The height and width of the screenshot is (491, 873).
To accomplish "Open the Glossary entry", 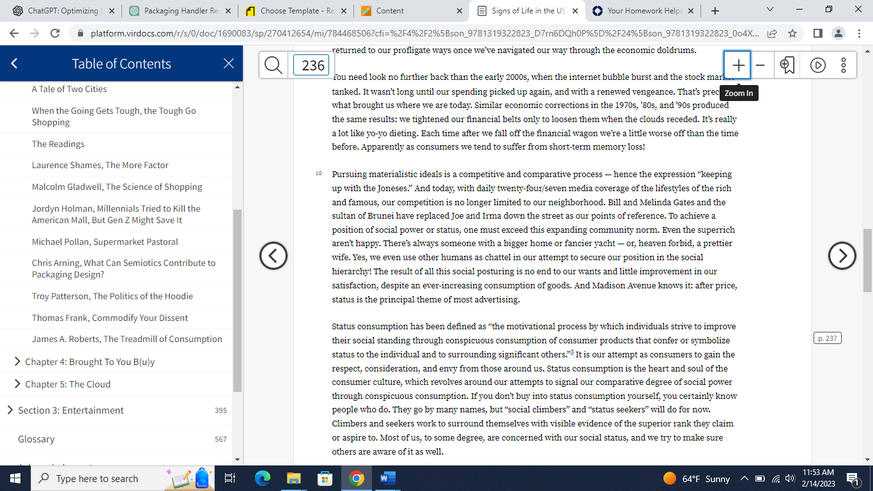I will pyautogui.click(x=36, y=439).
